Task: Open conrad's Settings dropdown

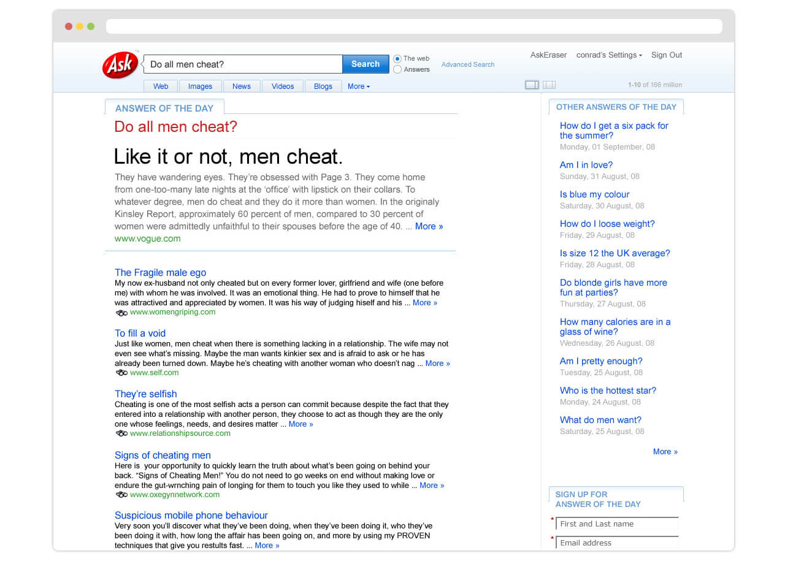Action: (609, 55)
